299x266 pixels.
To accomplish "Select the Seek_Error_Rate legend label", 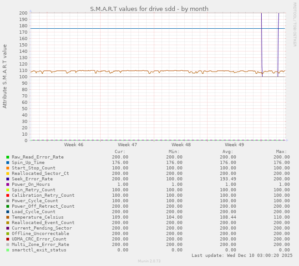I will tap(32, 179).
